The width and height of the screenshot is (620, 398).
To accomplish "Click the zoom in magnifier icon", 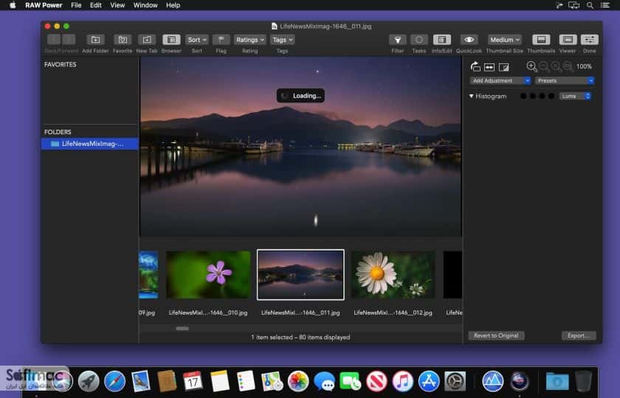I will tap(532, 66).
